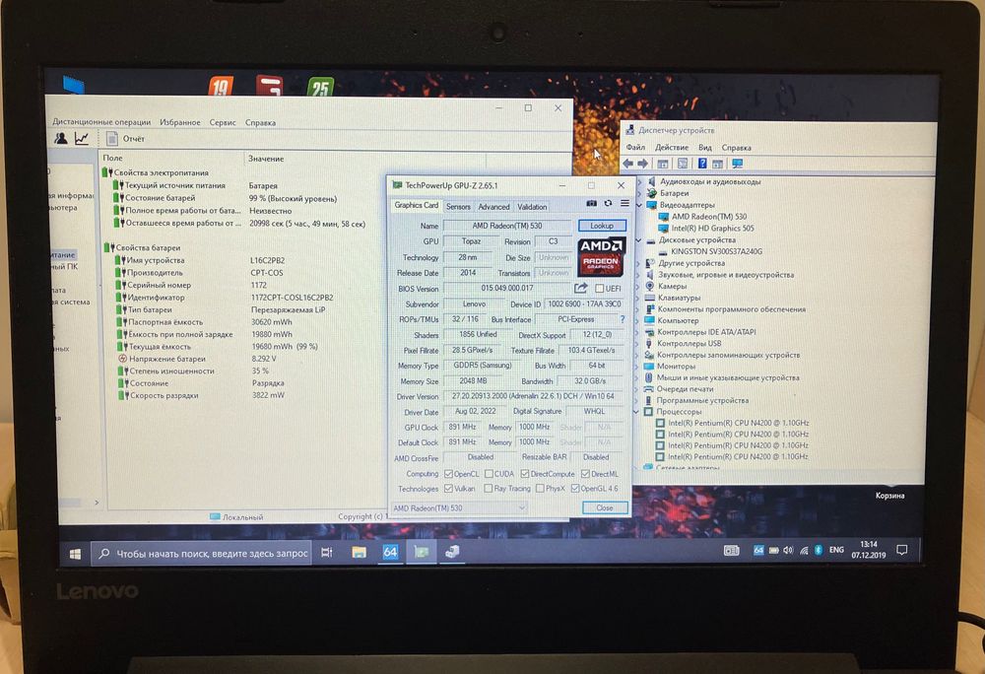
Task: Expand Мониторы node
Action: pyautogui.click(x=638, y=367)
